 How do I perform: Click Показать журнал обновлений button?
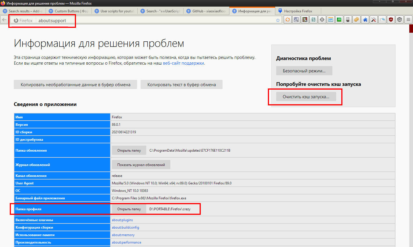(x=141, y=165)
